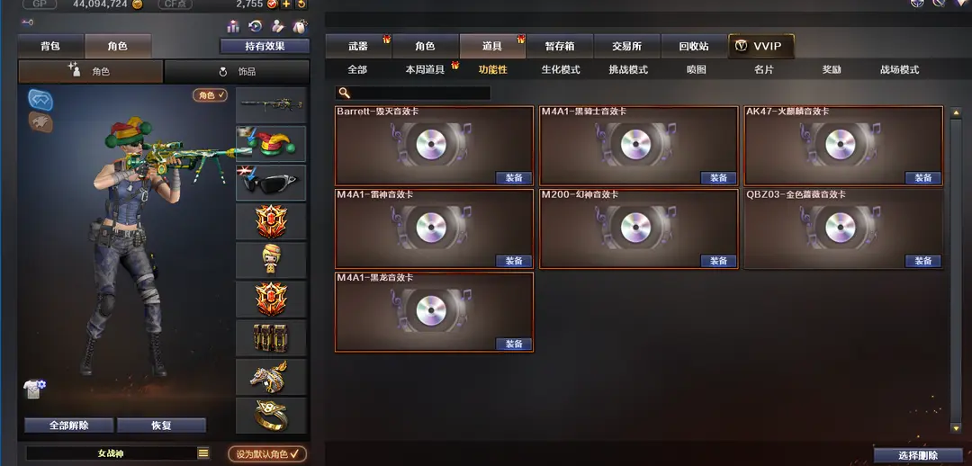The width and height of the screenshot is (972, 466).
Task: Select the QBZ03-金色蔷薇音效卡 card thumbnail
Action: pyautogui.click(x=843, y=229)
